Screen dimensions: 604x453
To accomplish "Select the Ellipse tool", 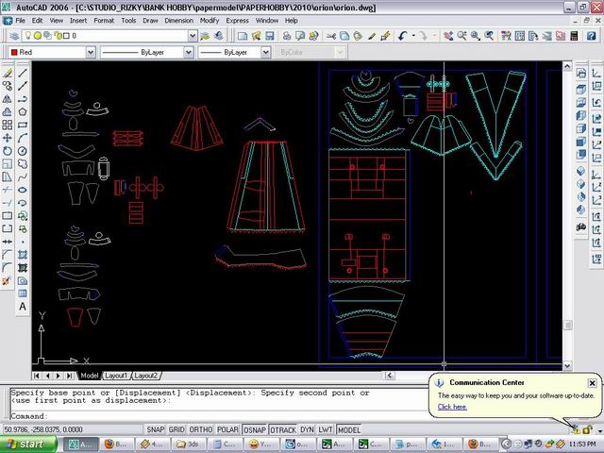I will coord(23,190).
